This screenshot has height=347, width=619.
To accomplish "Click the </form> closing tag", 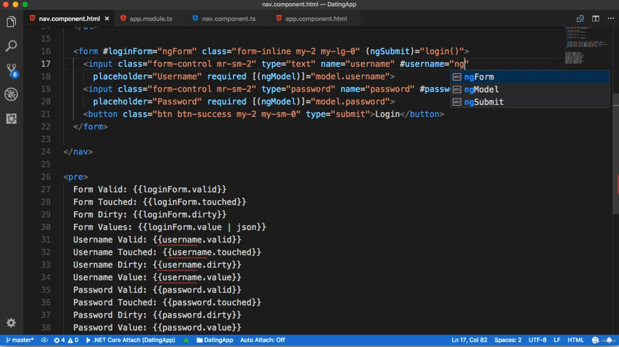I will (90, 127).
